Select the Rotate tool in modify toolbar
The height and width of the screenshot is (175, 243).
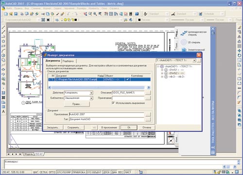tap(239, 55)
